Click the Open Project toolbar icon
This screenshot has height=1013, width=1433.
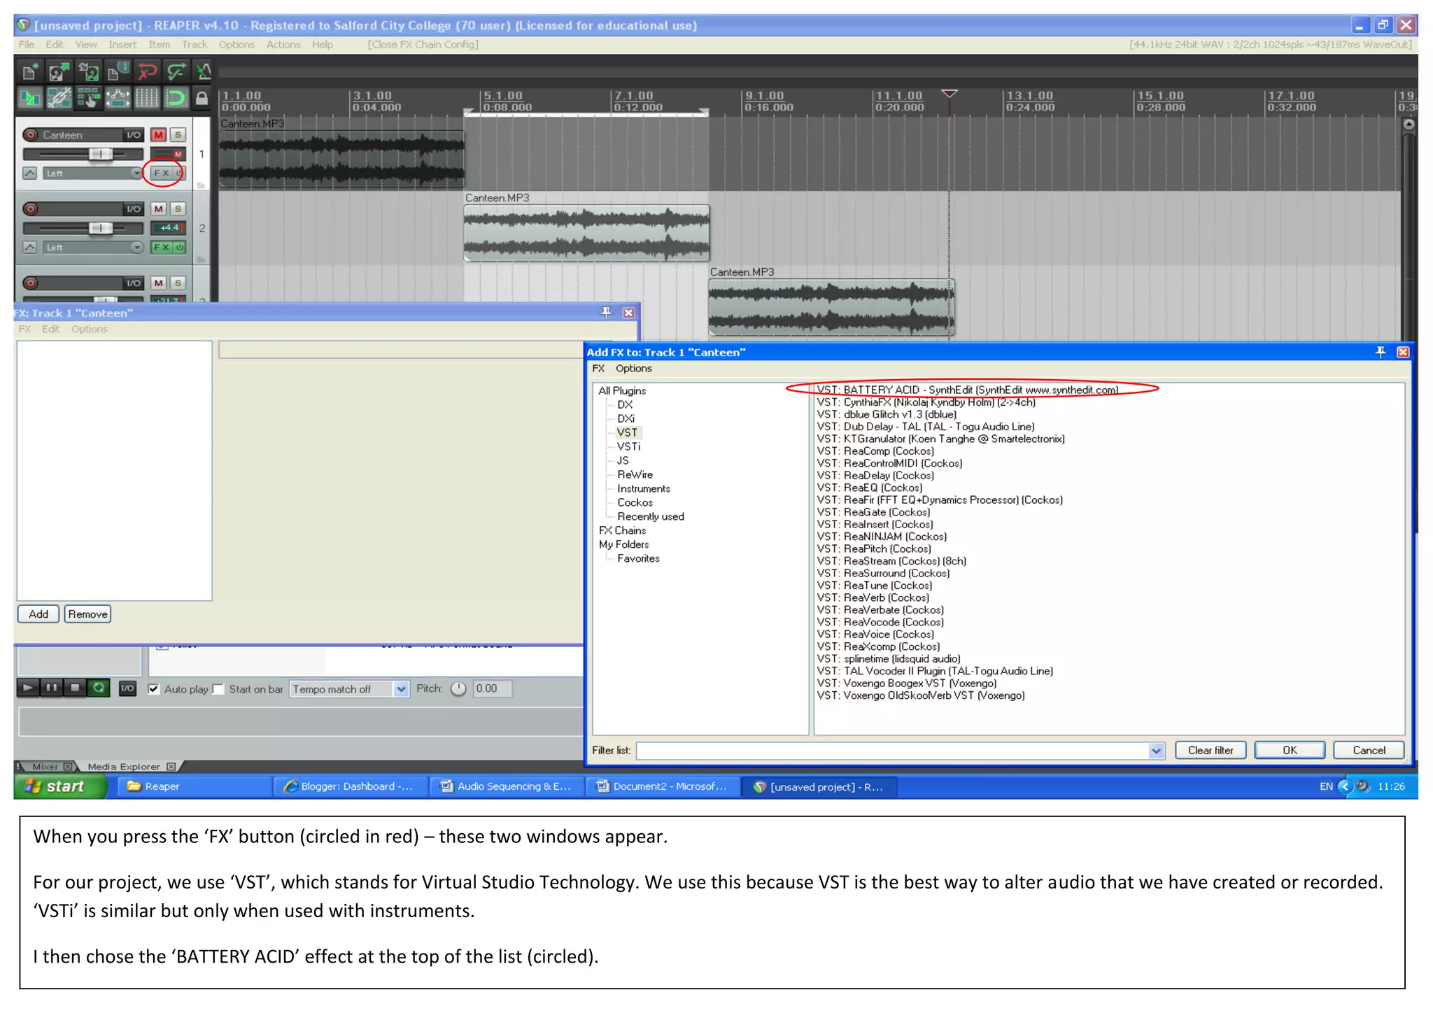(x=59, y=71)
